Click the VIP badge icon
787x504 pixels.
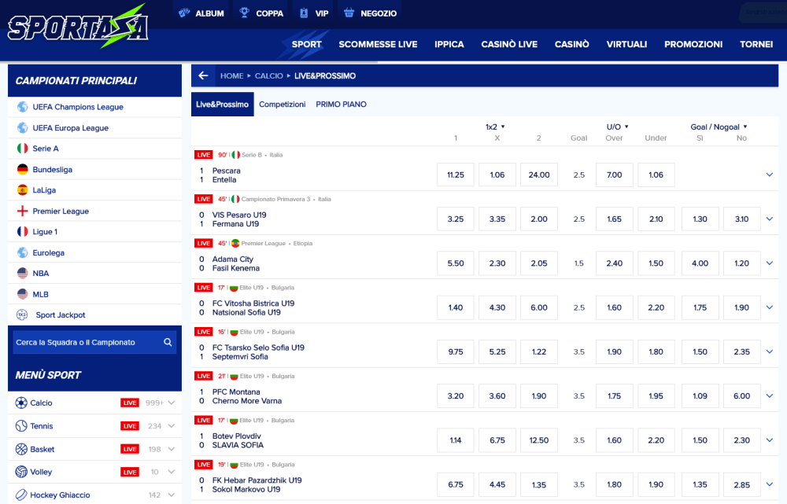(304, 13)
